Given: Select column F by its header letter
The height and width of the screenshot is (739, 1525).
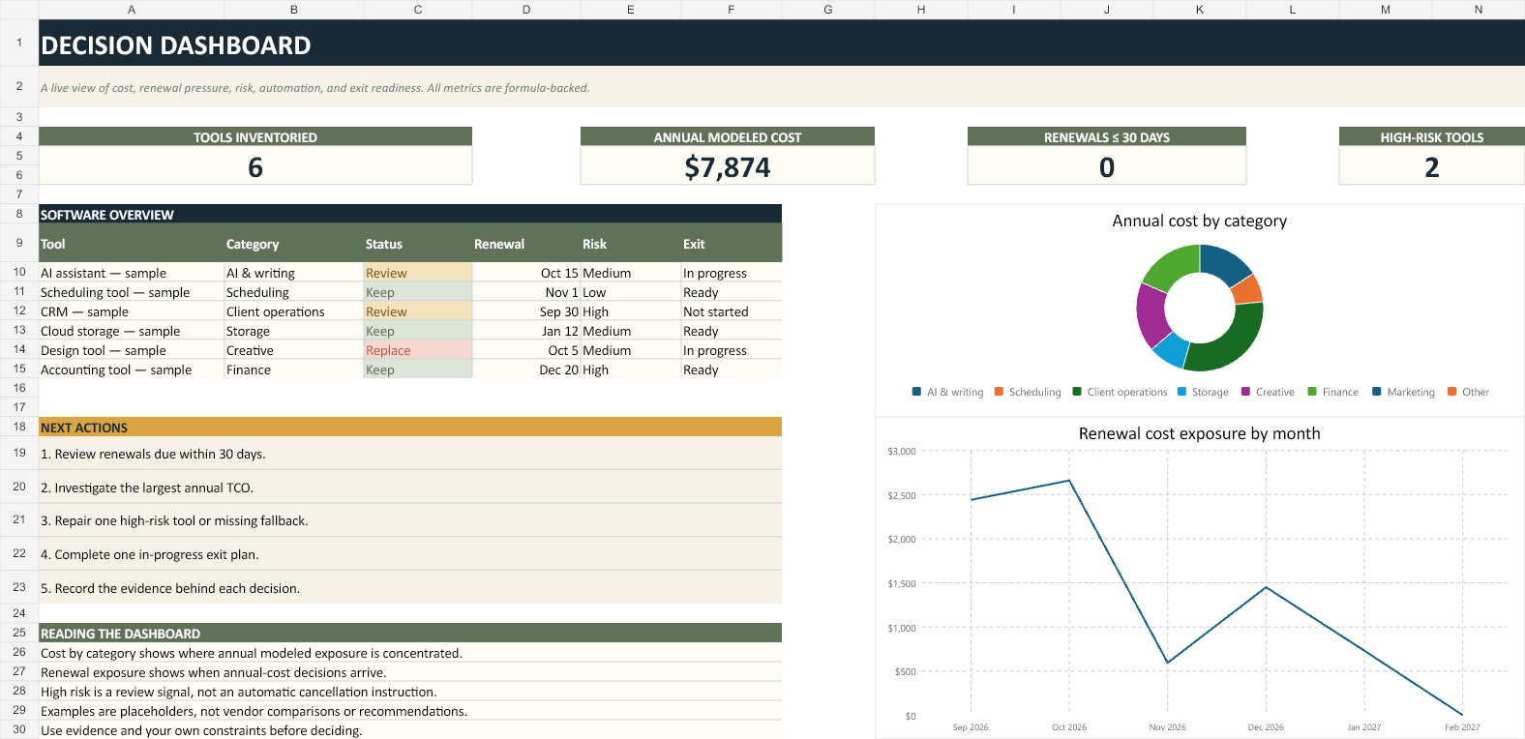Looking at the screenshot, I should tap(732, 10).
